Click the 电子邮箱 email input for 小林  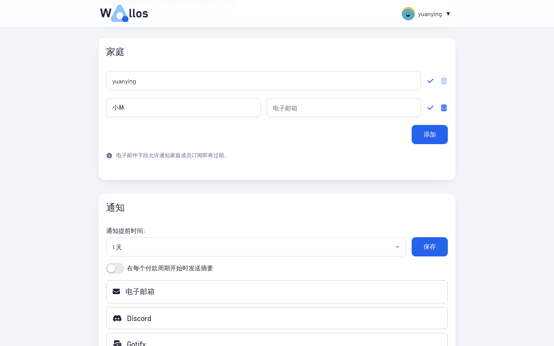(344, 108)
